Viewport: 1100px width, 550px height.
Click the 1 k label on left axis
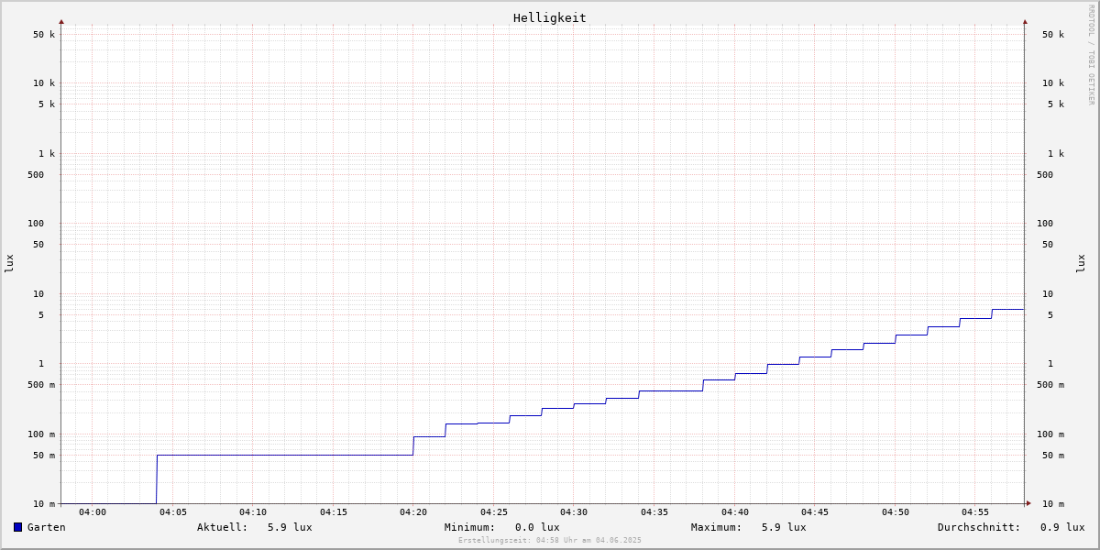click(47, 154)
